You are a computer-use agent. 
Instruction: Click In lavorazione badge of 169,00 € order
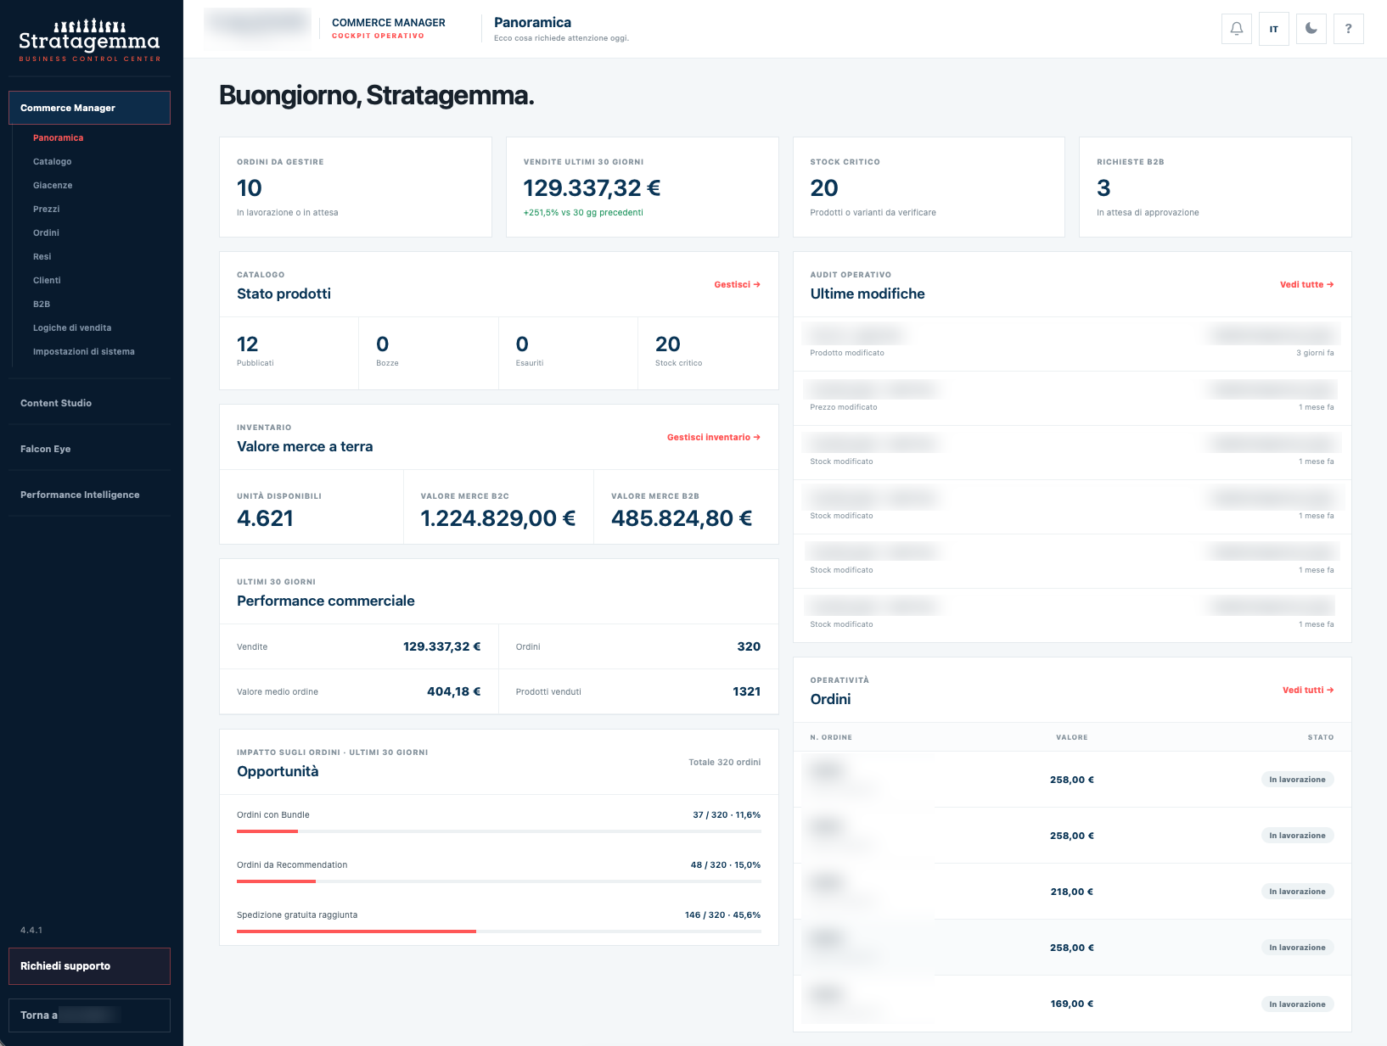click(1297, 1004)
